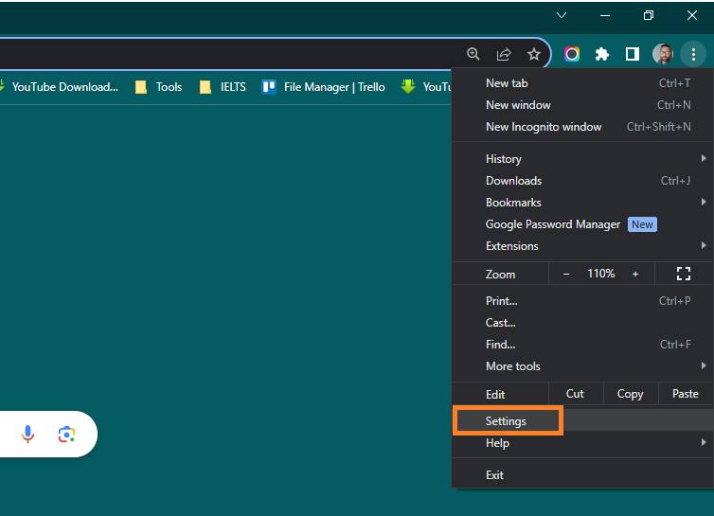Select New Incognito window
This screenshot has height=516, width=714.
(x=544, y=127)
